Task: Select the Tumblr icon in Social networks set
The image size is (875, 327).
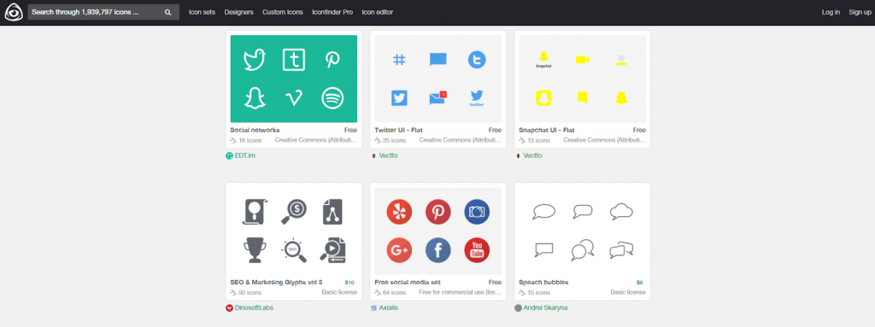Action: tap(294, 60)
